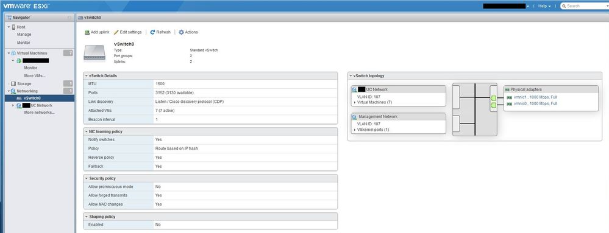
Task: Click the 'Standard vSwitch' type value
Action: (204, 50)
